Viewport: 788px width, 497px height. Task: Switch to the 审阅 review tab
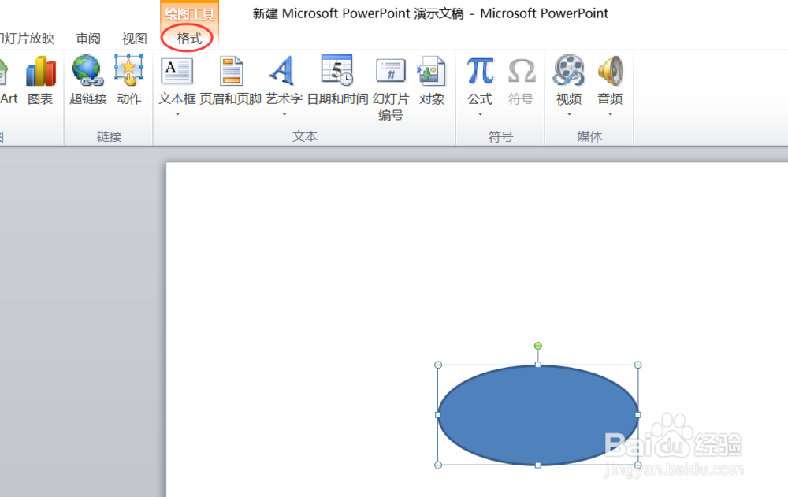click(x=88, y=39)
